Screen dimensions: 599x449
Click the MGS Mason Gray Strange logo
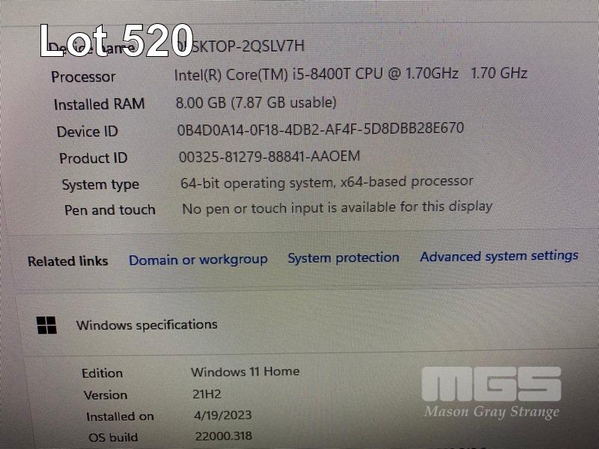point(491,394)
